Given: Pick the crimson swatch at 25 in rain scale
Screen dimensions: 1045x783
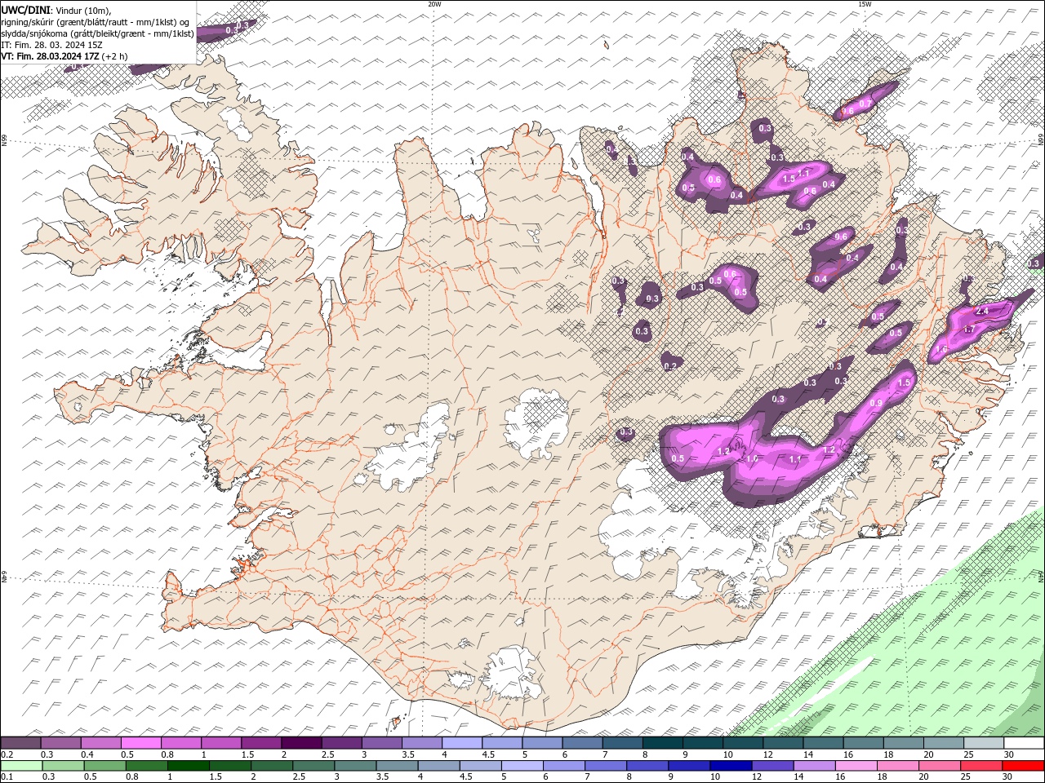Looking at the screenshot, I should coord(982,766).
